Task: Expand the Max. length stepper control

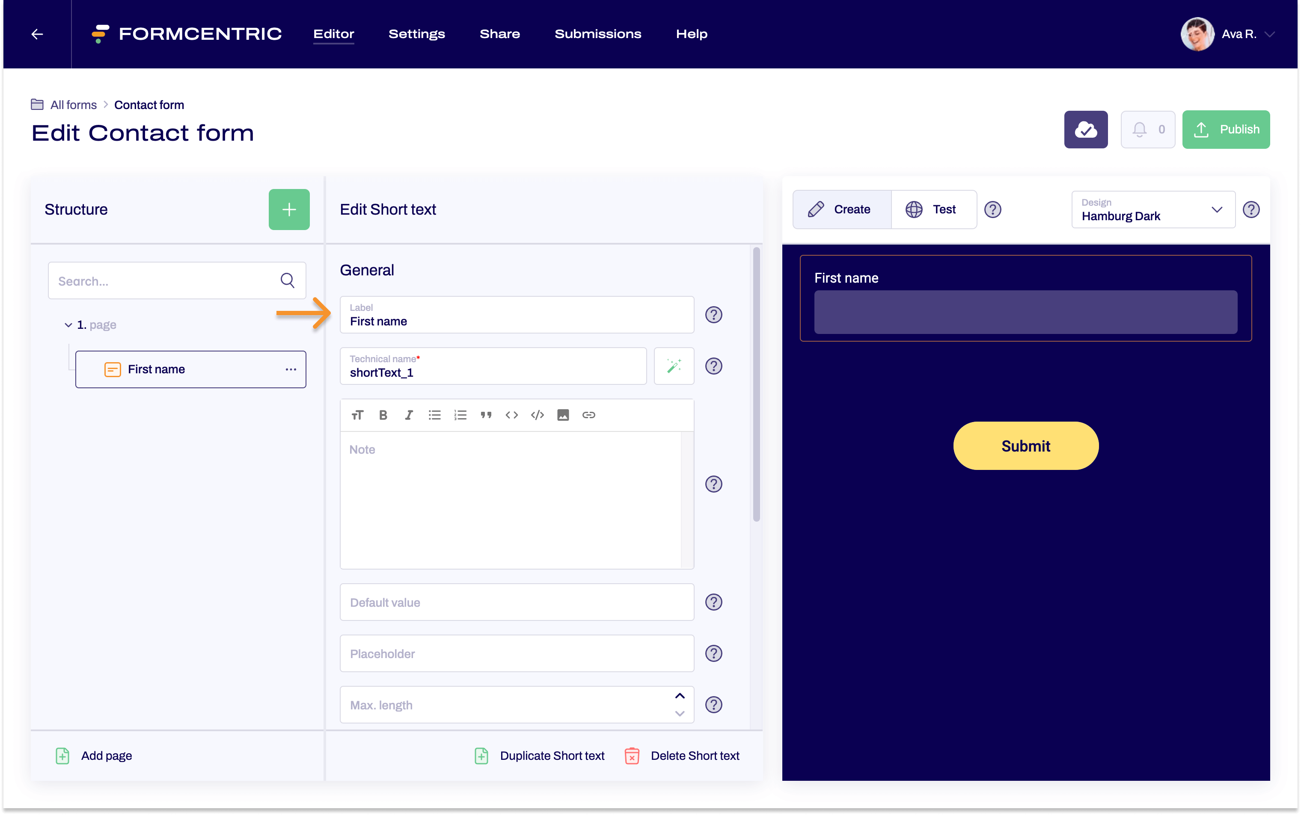Action: pyautogui.click(x=680, y=696)
